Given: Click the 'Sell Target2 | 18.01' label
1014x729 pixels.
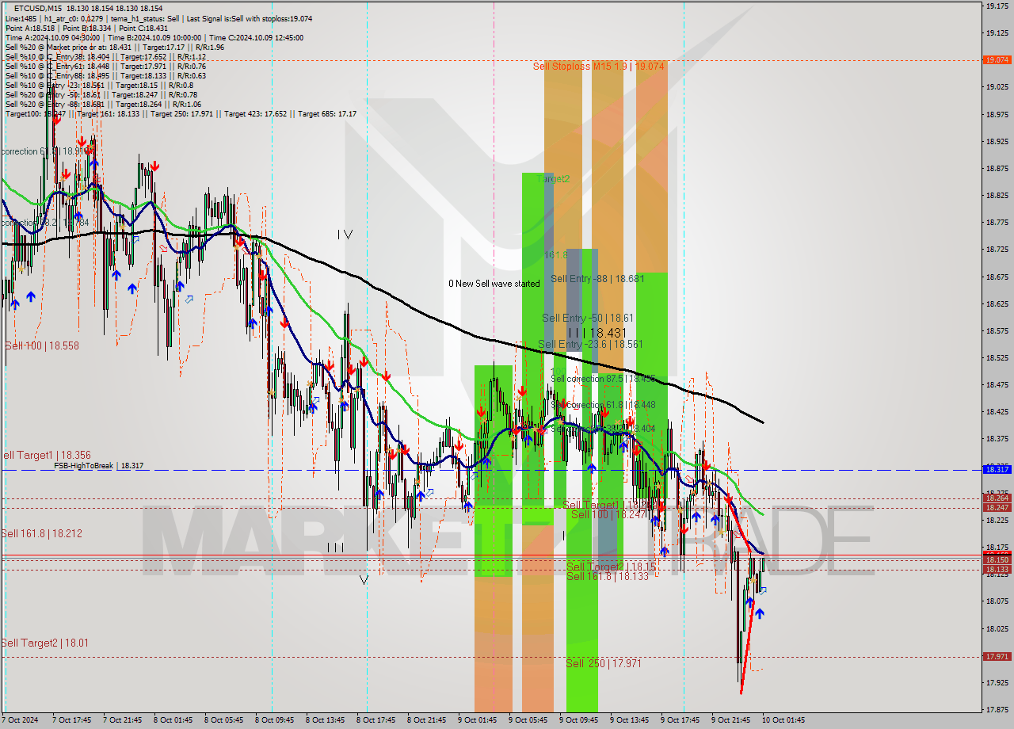Looking at the screenshot, I should [44, 643].
